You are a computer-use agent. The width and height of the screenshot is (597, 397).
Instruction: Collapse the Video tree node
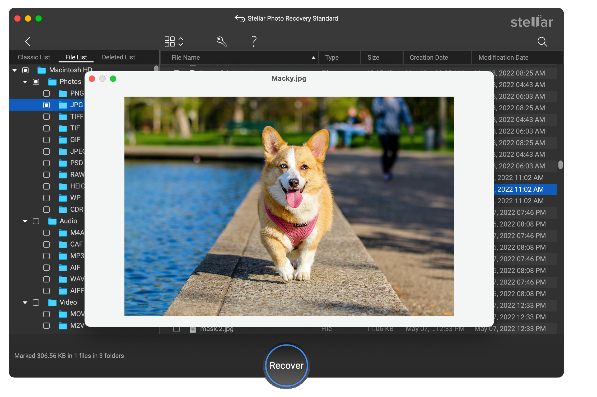tap(25, 303)
